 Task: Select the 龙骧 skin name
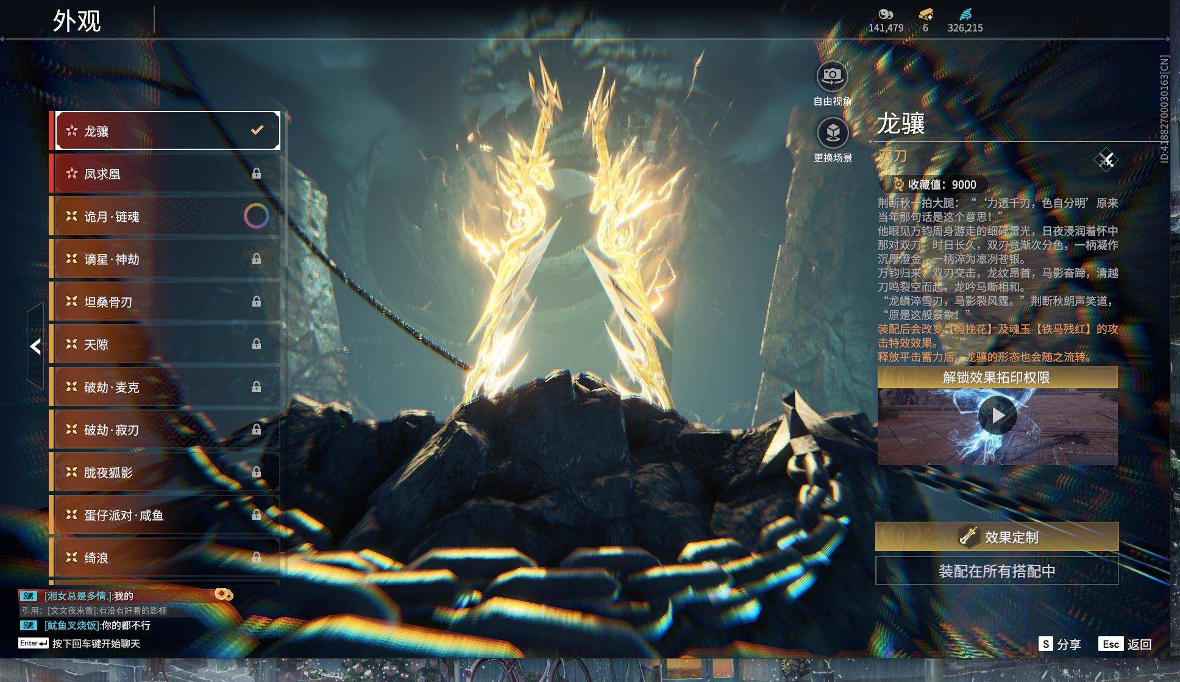point(96,131)
